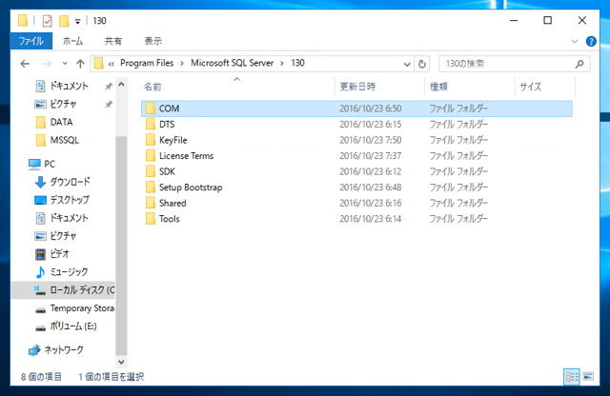
Task: Click the date 2016/10/23 6:12
Action: point(371,171)
